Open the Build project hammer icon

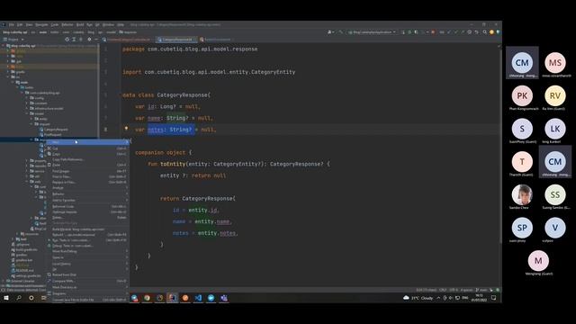coord(341,32)
